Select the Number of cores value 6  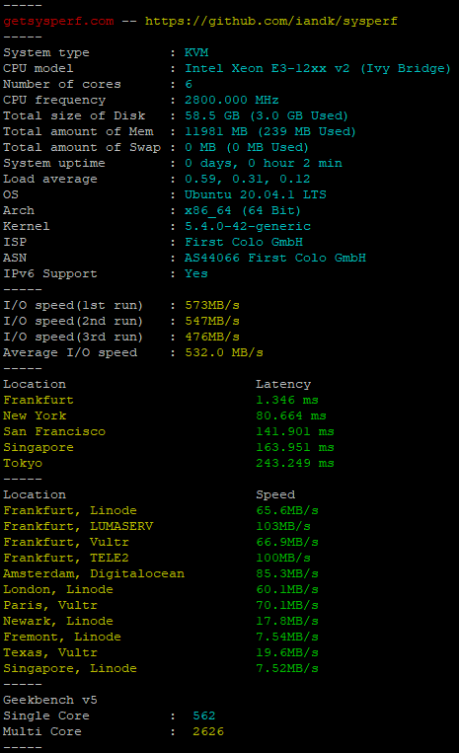click(189, 85)
